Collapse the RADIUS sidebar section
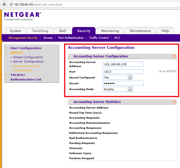This screenshot has height=168, width=180. (16, 53)
